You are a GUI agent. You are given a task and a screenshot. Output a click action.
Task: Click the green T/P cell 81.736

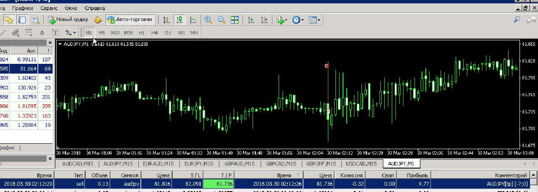[x=218, y=184]
